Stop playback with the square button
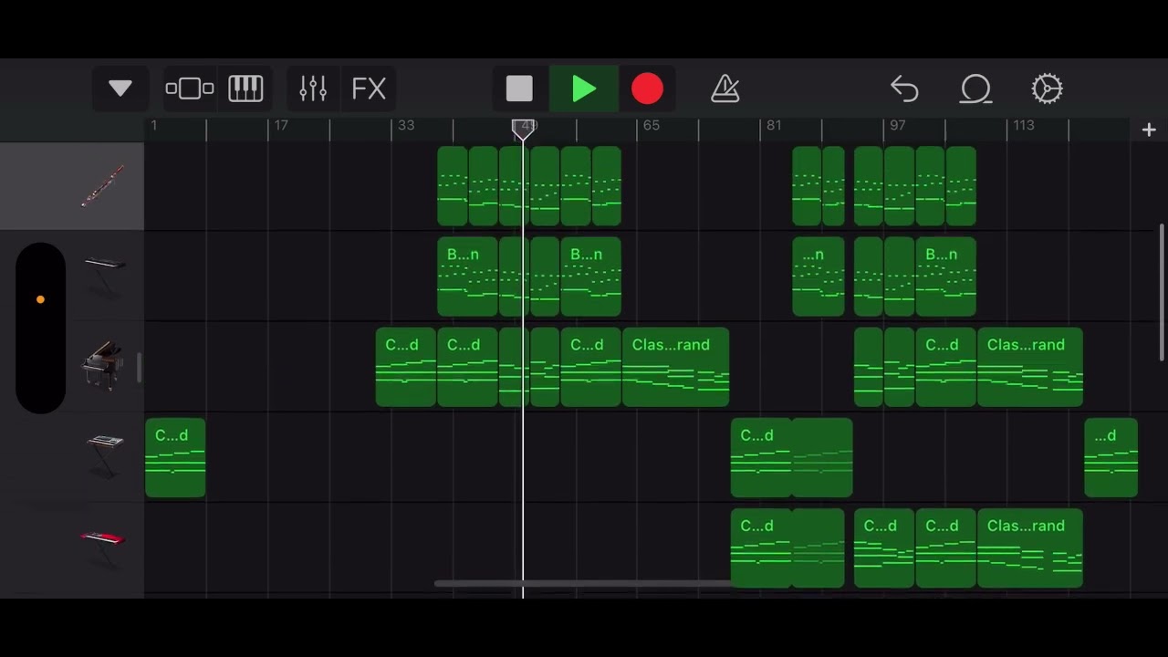Viewport: 1168px width, 657px height. (x=519, y=89)
